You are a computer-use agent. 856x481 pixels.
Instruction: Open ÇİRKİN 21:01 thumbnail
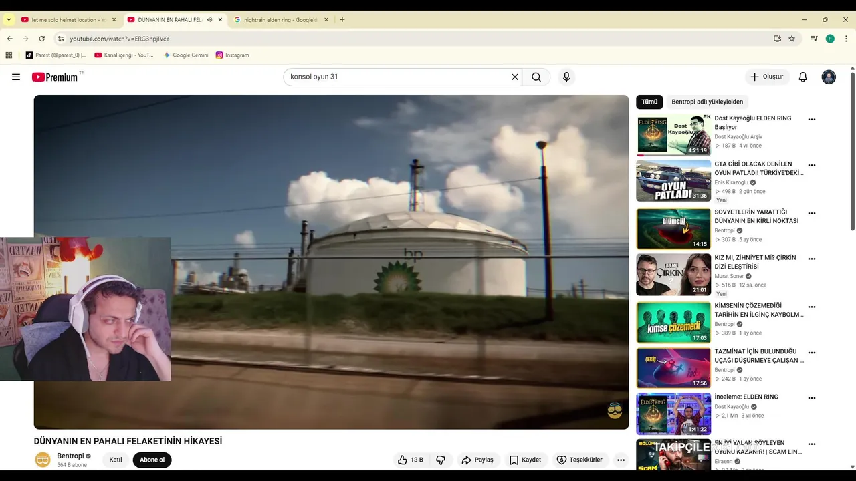click(673, 274)
